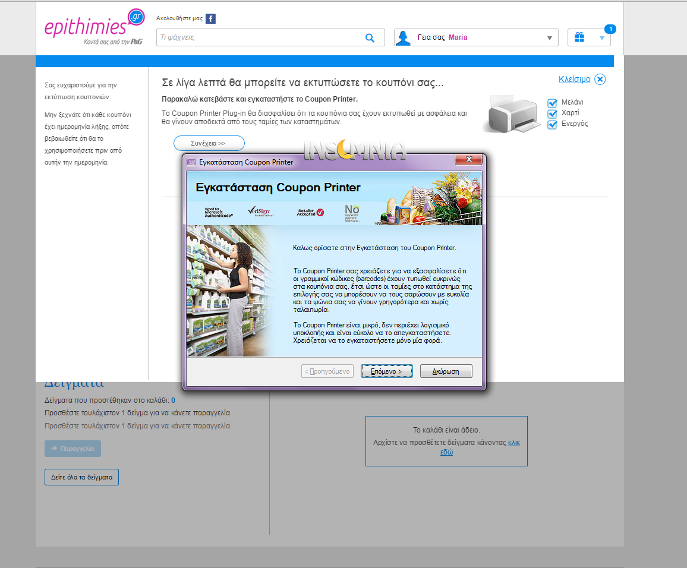Click the Καλως ορίσατε welcome text

pyautogui.click(x=374, y=248)
